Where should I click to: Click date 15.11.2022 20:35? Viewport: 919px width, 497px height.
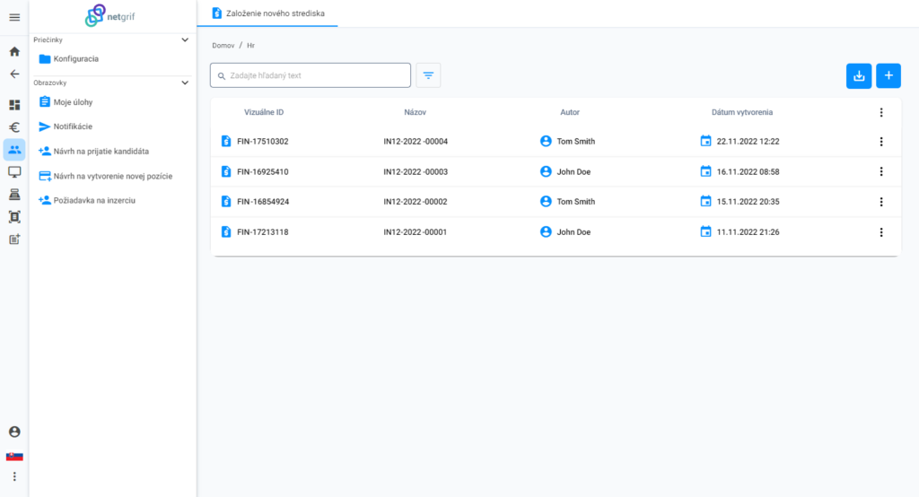tap(748, 202)
